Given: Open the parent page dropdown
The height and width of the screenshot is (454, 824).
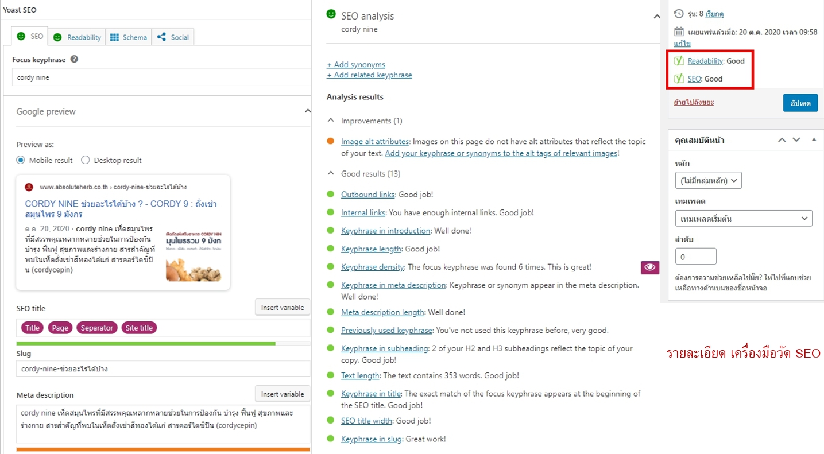Looking at the screenshot, I should [709, 180].
